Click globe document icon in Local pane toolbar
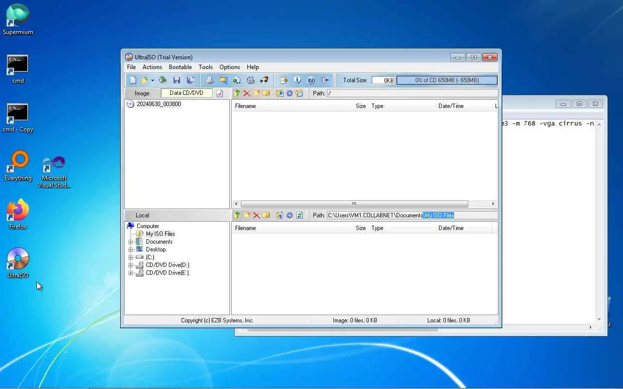 (x=280, y=215)
